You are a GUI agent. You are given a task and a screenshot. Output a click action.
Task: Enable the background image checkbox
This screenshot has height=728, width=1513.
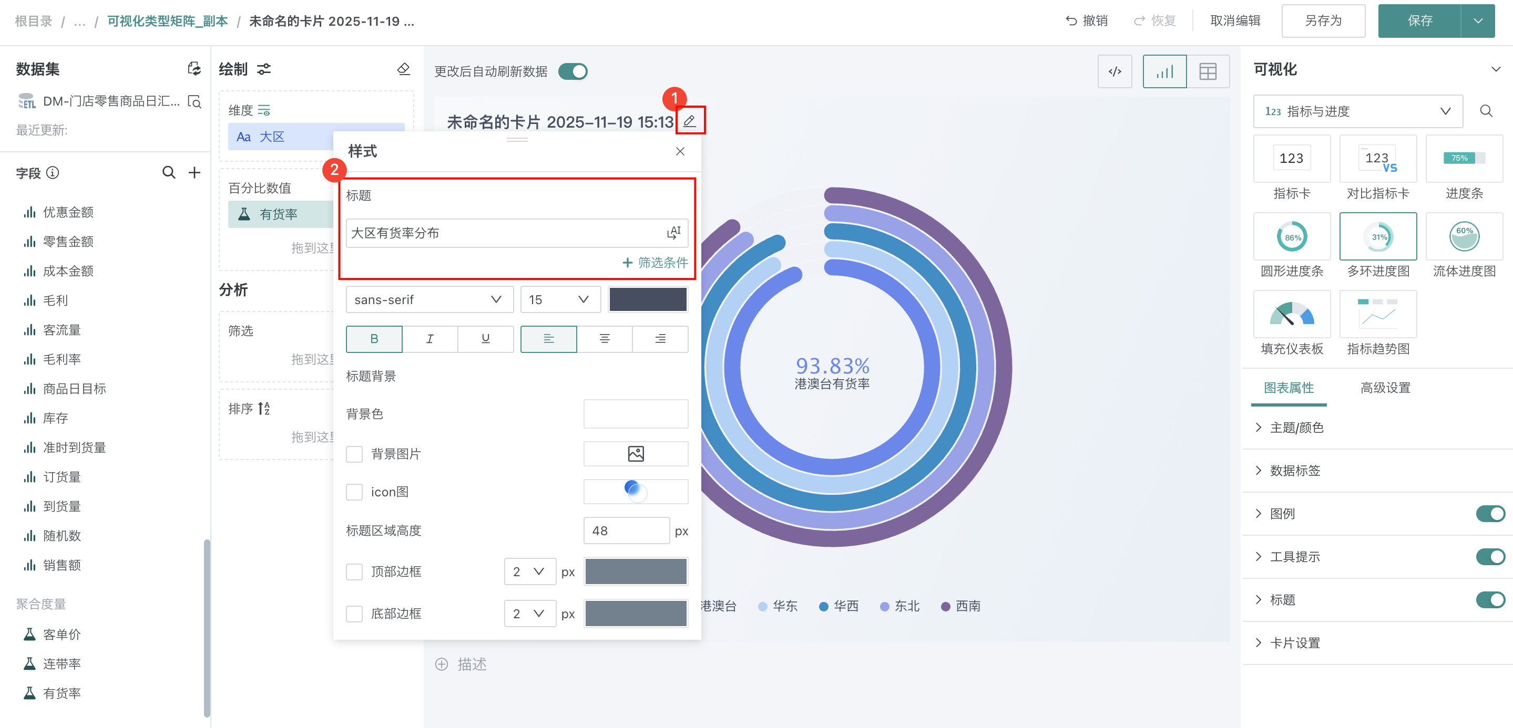[354, 454]
